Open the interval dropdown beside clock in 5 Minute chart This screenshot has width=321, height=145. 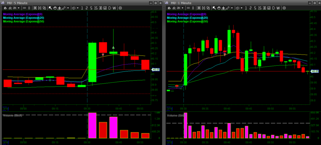pyautogui.click(x=78, y=8)
